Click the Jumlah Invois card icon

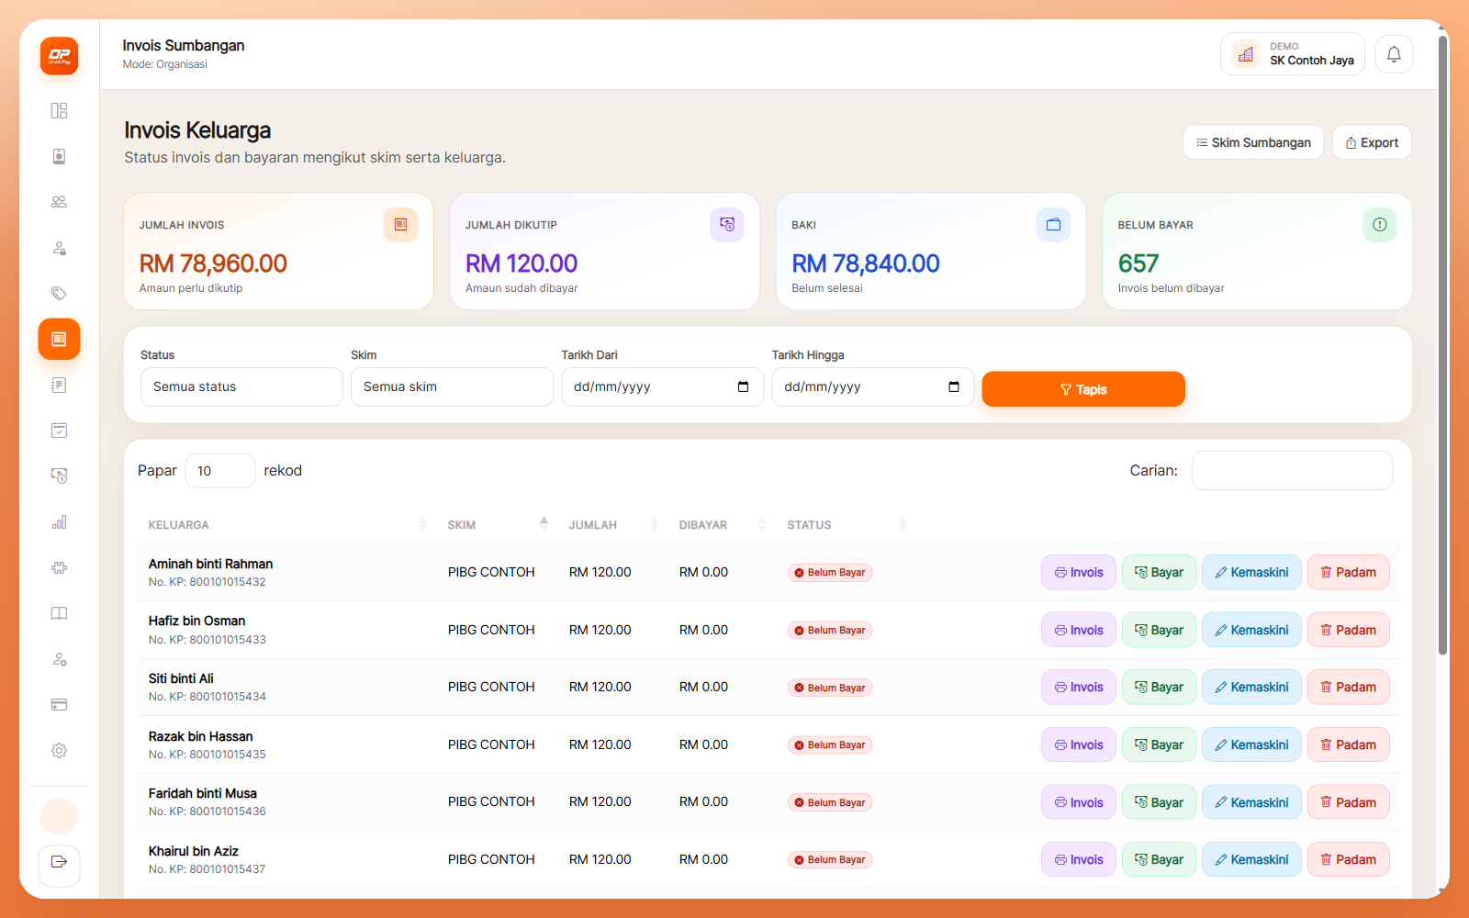point(400,225)
